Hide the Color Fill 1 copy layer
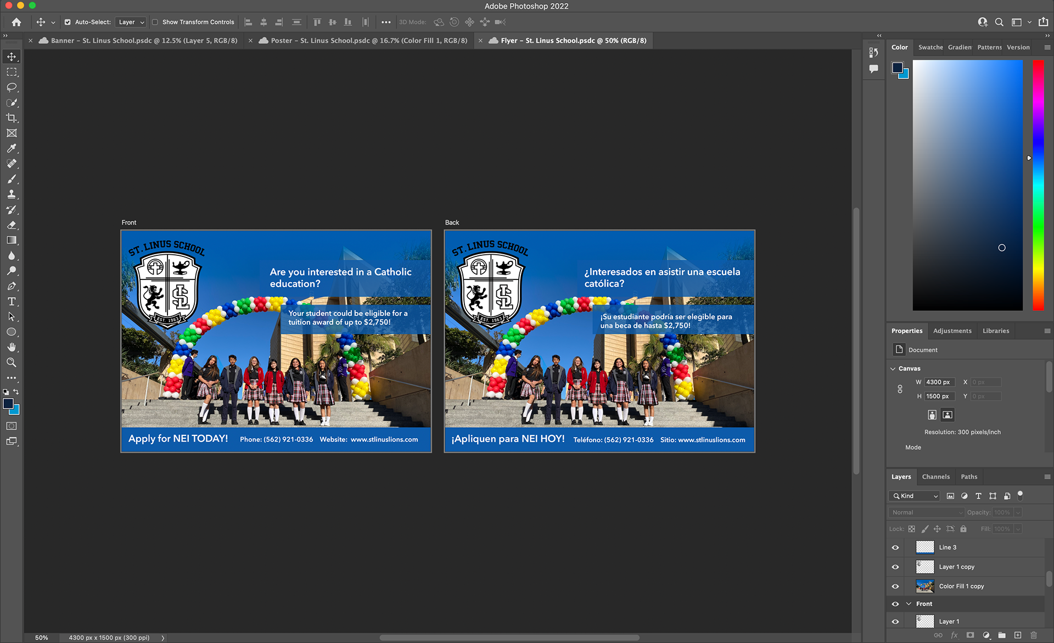This screenshot has height=643, width=1054. tap(895, 586)
